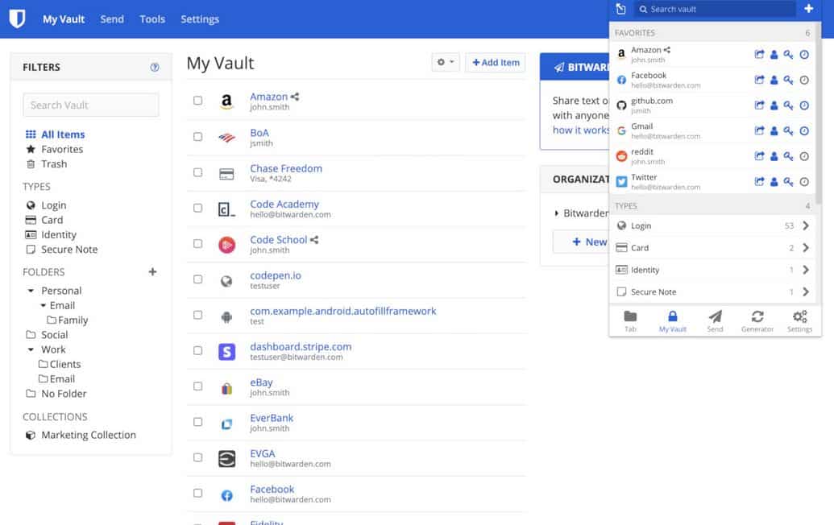834x525 pixels.
Task: Collapse the Work folder
Action: (x=31, y=349)
